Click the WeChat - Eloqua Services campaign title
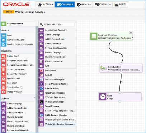The image size is (146, 133). 30,12
